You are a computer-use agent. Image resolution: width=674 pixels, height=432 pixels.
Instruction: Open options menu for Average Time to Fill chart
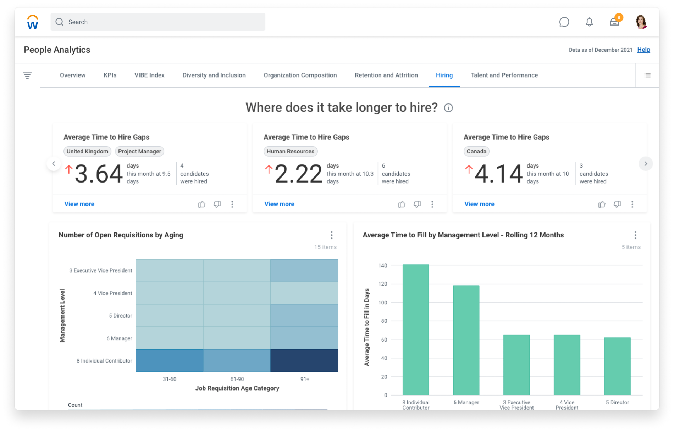pos(635,235)
